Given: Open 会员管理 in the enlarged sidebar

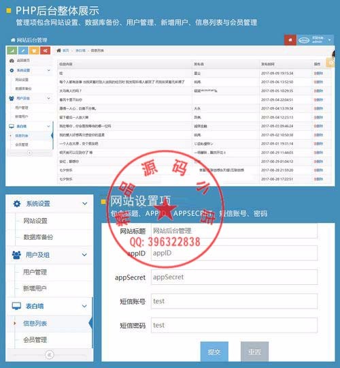Looking at the screenshot, I should [35, 339].
